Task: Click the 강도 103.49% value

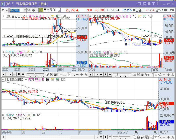Action: tap(169, 10)
